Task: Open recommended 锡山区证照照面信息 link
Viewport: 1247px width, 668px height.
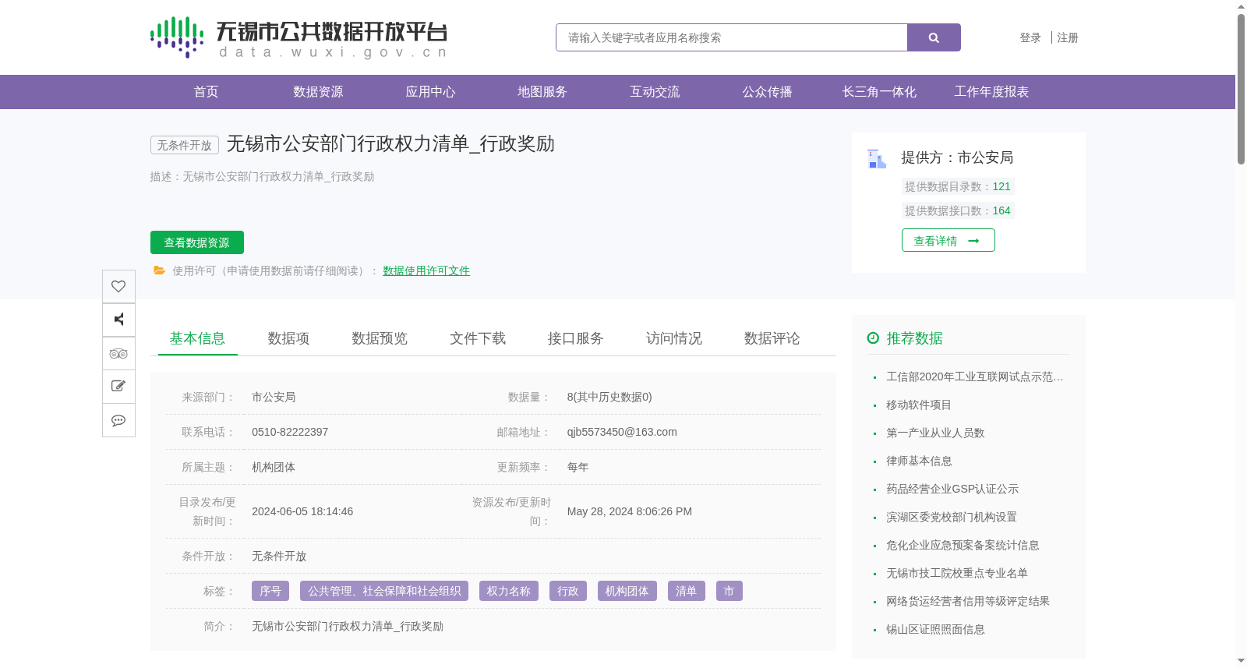Action: tap(935, 629)
